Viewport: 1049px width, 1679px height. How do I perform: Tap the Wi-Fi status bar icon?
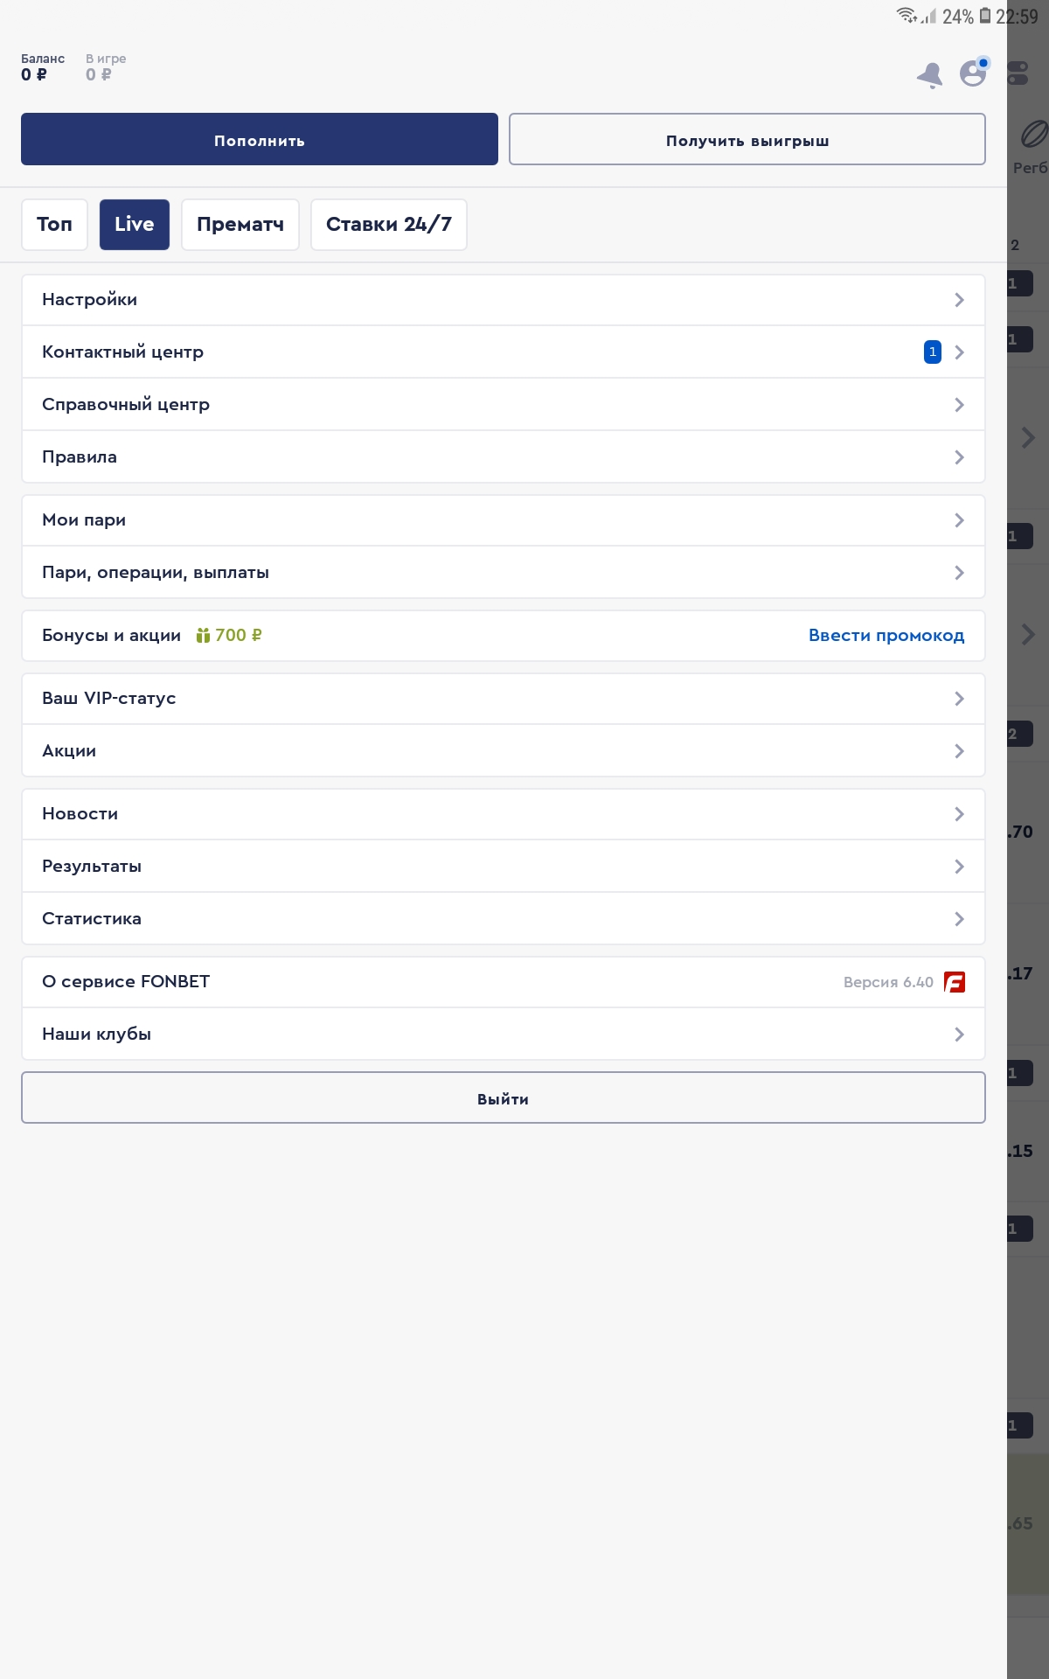pos(907,16)
